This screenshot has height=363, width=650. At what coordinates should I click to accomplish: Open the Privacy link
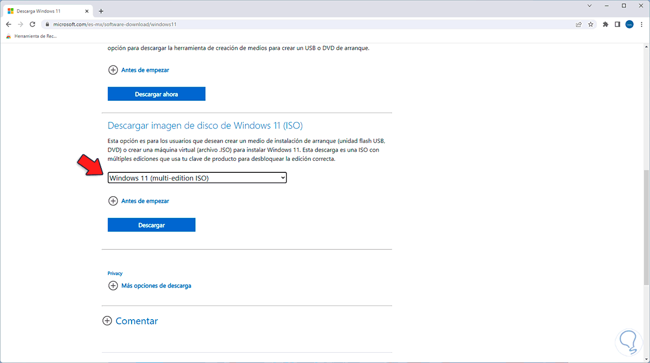tap(115, 274)
